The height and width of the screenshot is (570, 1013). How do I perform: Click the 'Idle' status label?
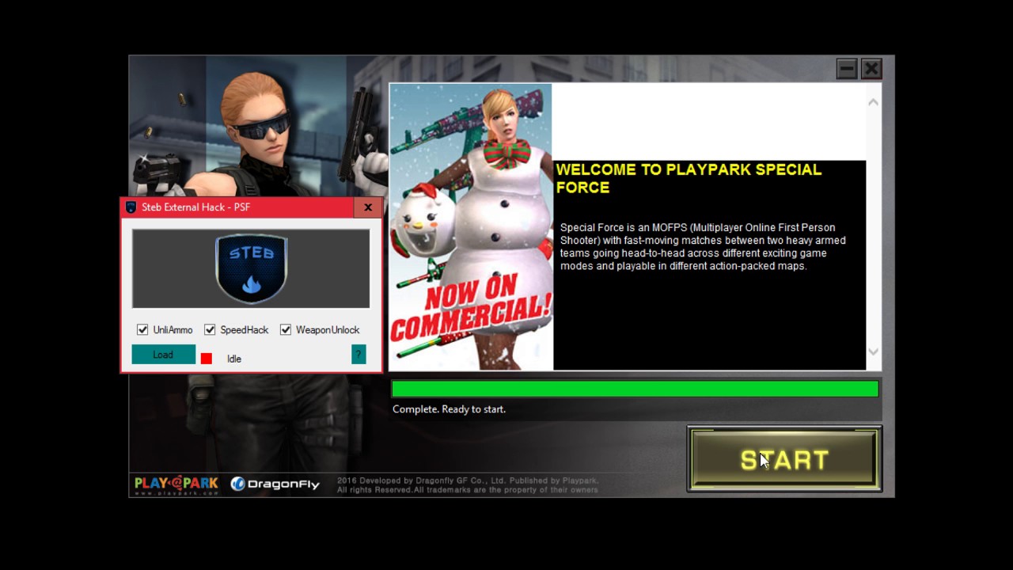pyautogui.click(x=234, y=359)
